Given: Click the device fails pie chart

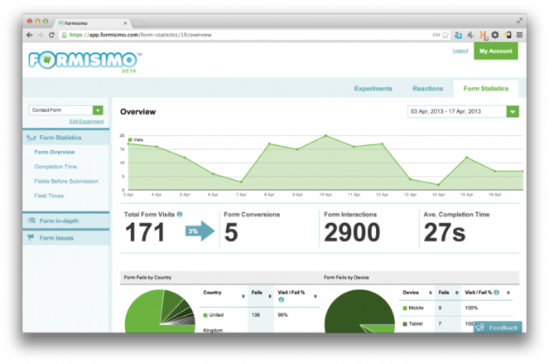Looking at the screenshot, I should [359, 312].
